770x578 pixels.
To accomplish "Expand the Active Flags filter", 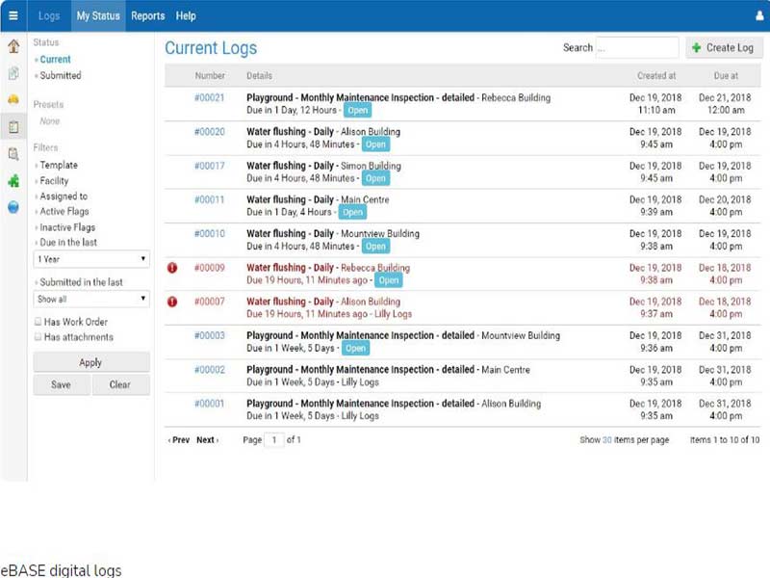I will pyautogui.click(x=64, y=211).
